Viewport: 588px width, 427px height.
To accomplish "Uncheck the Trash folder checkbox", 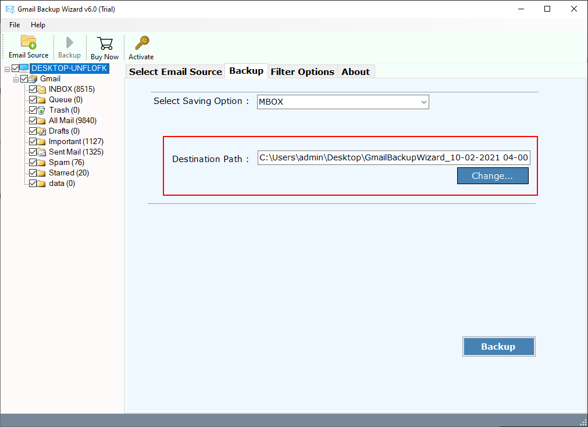I will (33, 110).
